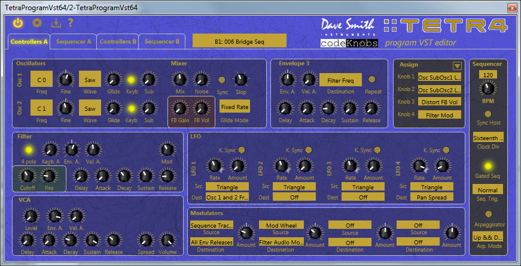Switch to the Sequencer A tab
Screen dimensions: 521x266
click(74, 42)
